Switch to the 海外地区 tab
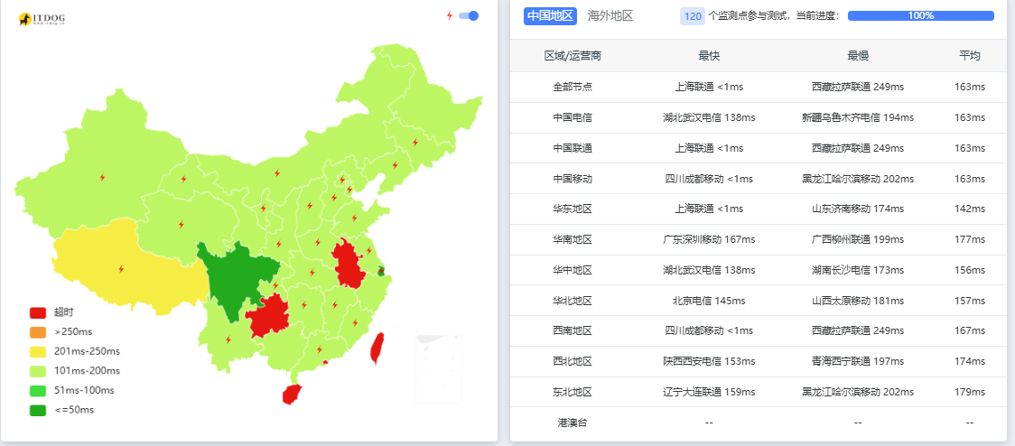This screenshot has width=1015, height=446. (610, 15)
